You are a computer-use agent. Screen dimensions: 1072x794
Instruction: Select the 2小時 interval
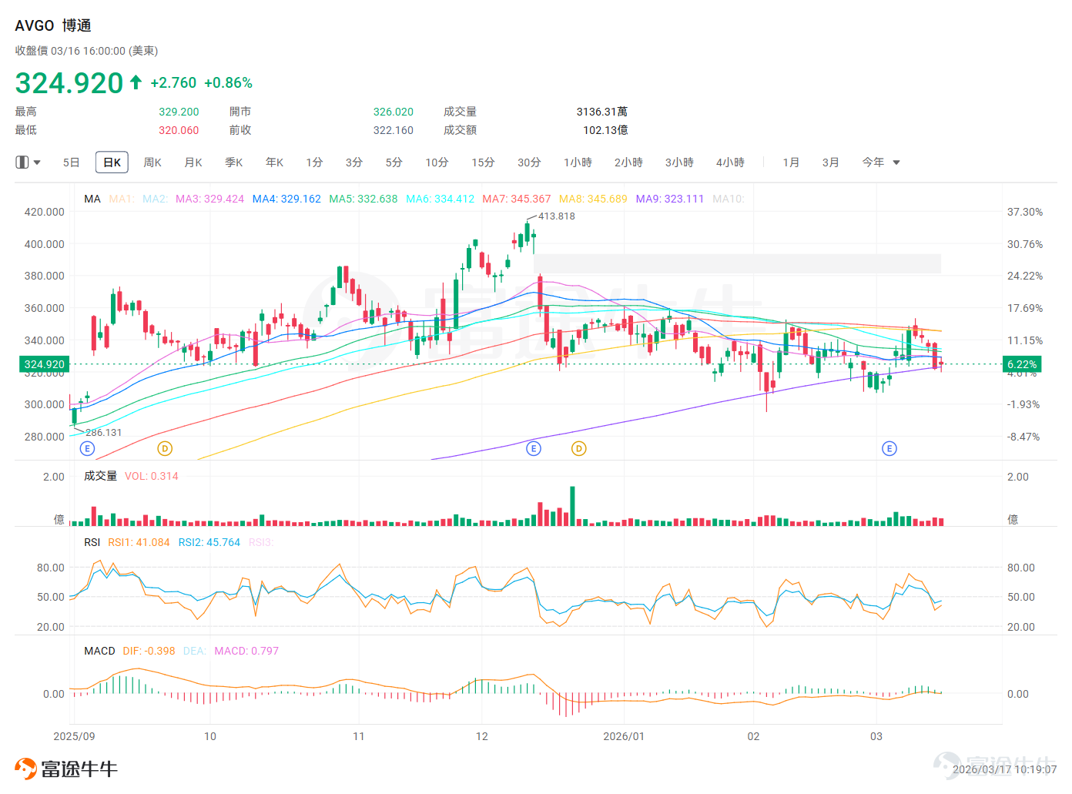coord(628,162)
